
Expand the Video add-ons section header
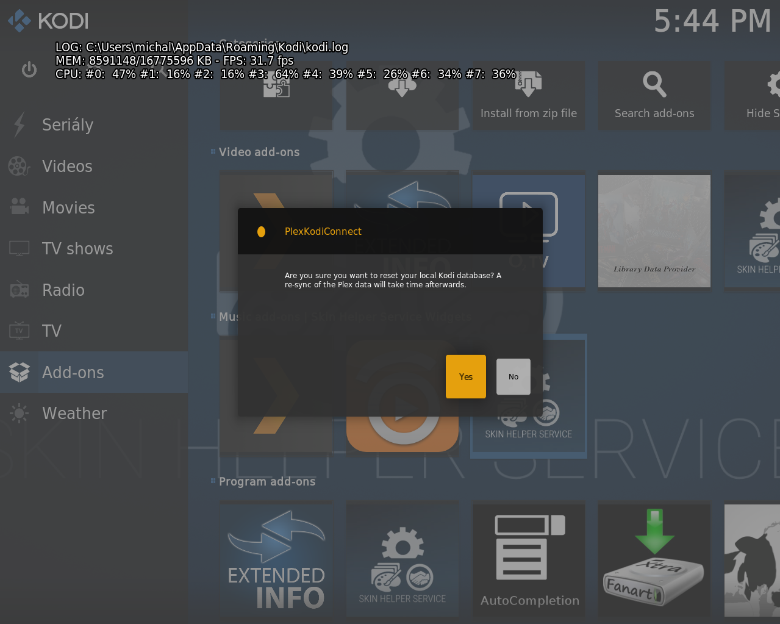pos(259,152)
